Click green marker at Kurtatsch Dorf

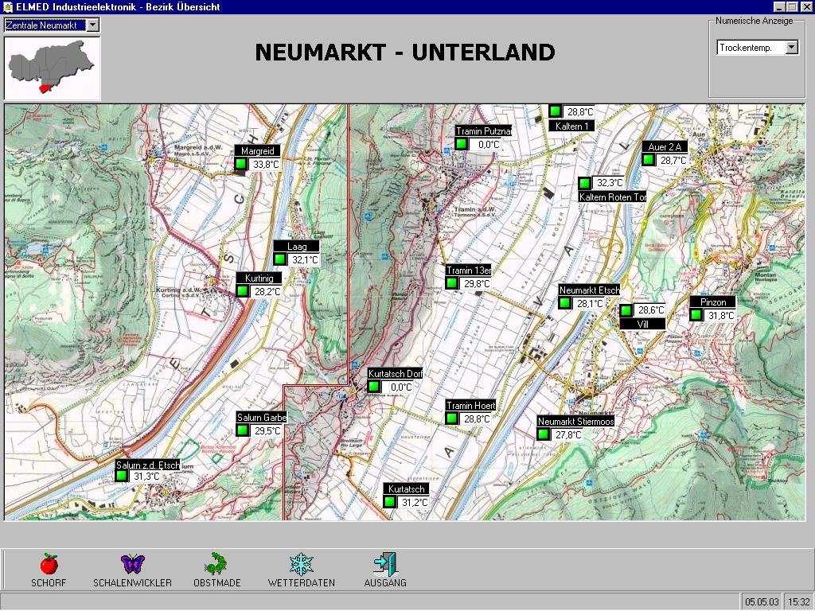pyautogui.click(x=373, y=387)
